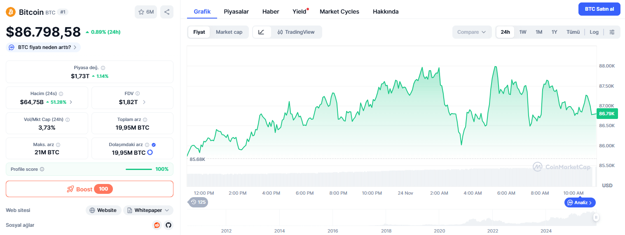Click info icon next to Profile score

pos(42,169)
